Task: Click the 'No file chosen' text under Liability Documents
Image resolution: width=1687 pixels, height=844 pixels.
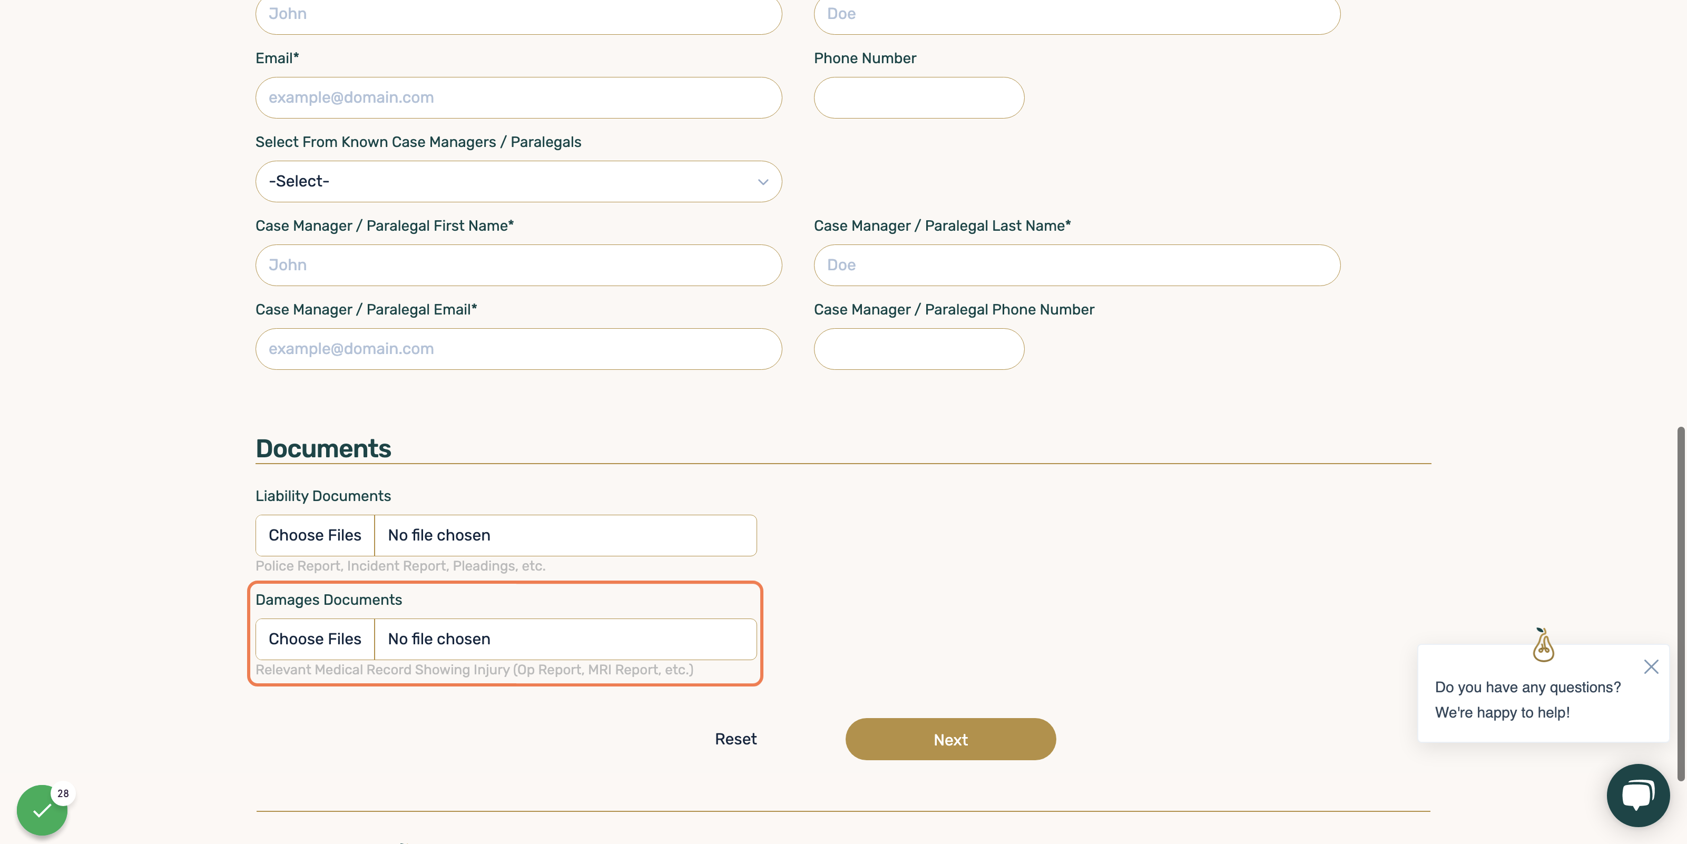Action: coord(439,535)
